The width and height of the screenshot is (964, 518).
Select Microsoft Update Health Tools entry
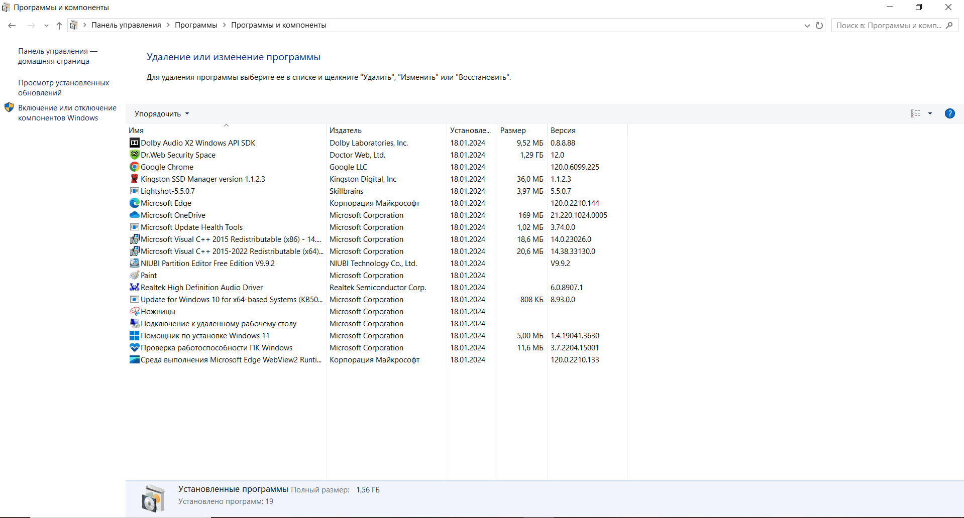191,227
